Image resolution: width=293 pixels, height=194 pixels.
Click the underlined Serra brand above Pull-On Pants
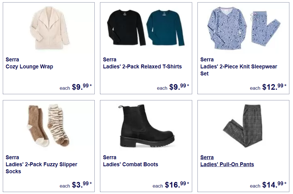207,158
